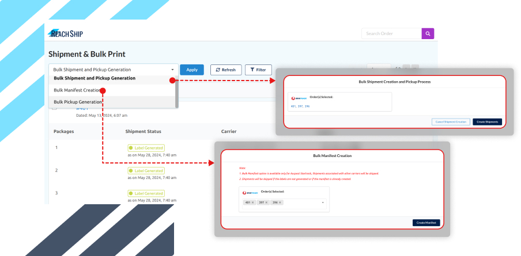Click Label Generated badge for package 2
The image size is (521, 256).
coord(146,171)
